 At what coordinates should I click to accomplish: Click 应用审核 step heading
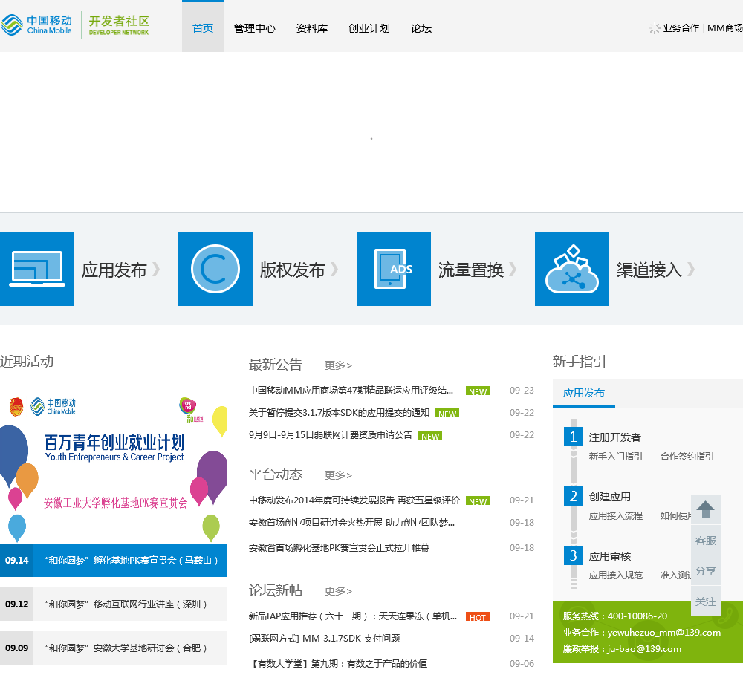click(610, 556)
